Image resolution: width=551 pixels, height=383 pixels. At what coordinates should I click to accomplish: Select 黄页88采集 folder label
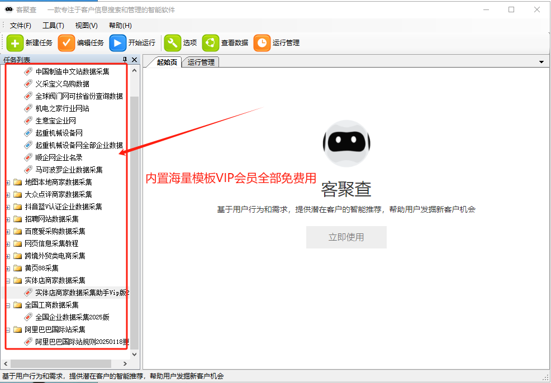pos(41,268)
